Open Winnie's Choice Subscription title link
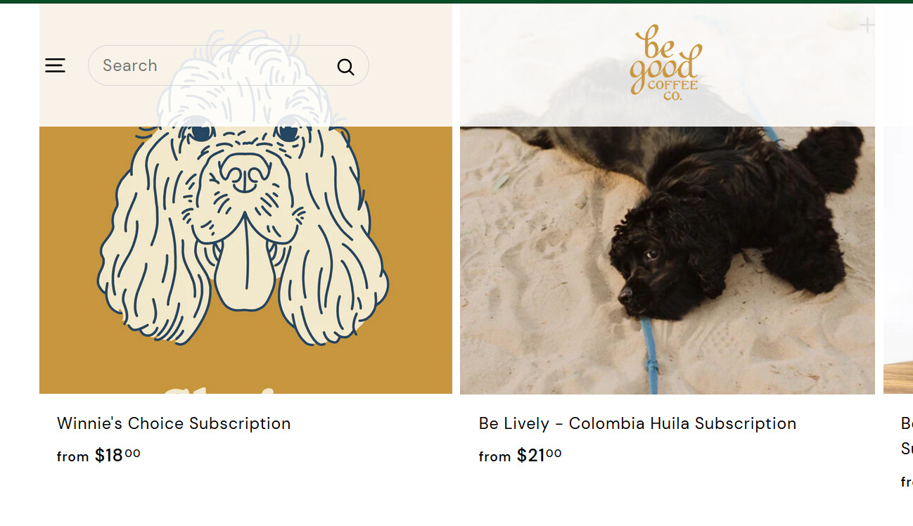This screenshot has width=913, height=526. pyautogui.click(x=174, y=423)
